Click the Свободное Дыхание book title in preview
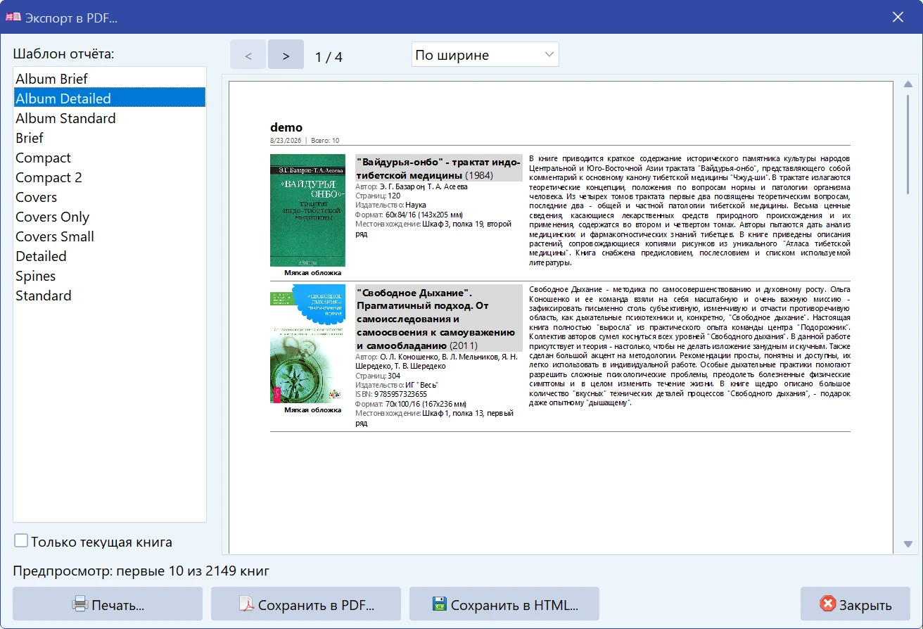Image resolution: width=923 pixels, height=629 pixels. tap(438, 318)
